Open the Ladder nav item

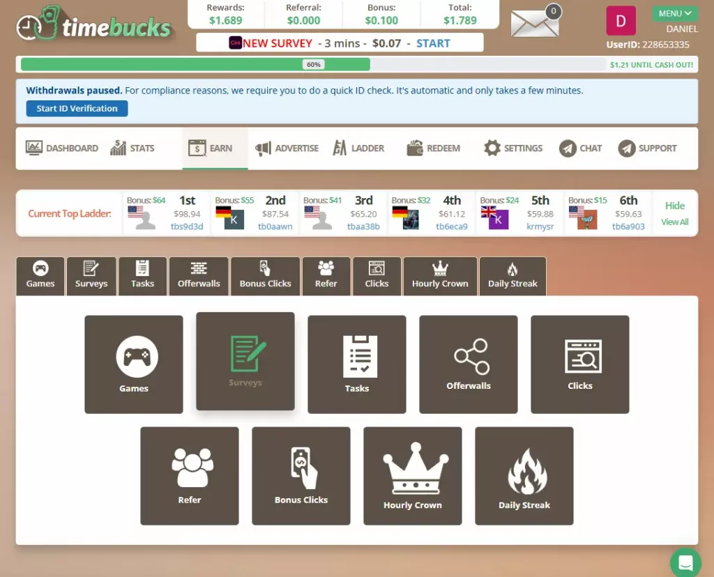point(358,148)
